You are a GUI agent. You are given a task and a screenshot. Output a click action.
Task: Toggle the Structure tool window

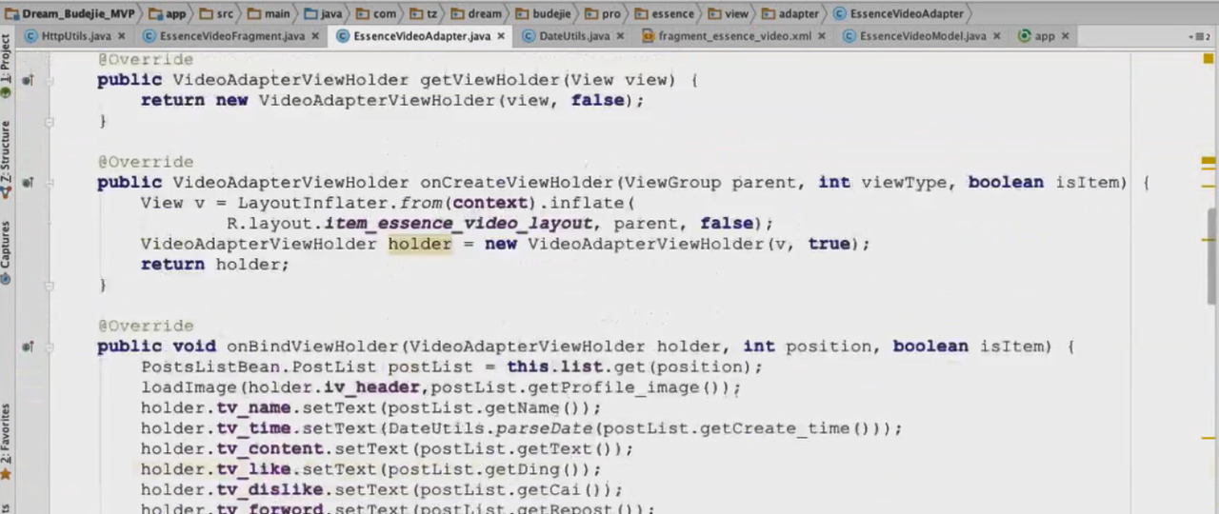point(6,159)
